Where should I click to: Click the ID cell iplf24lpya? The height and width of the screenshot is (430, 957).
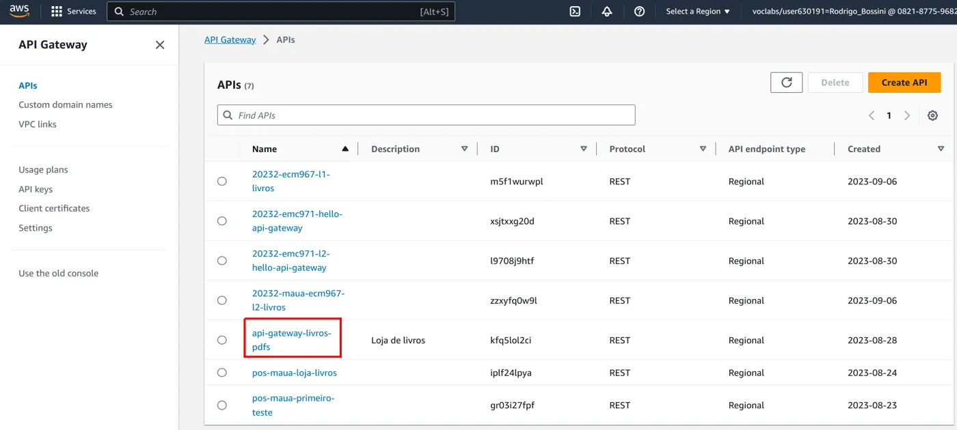[x=512, y=373]
